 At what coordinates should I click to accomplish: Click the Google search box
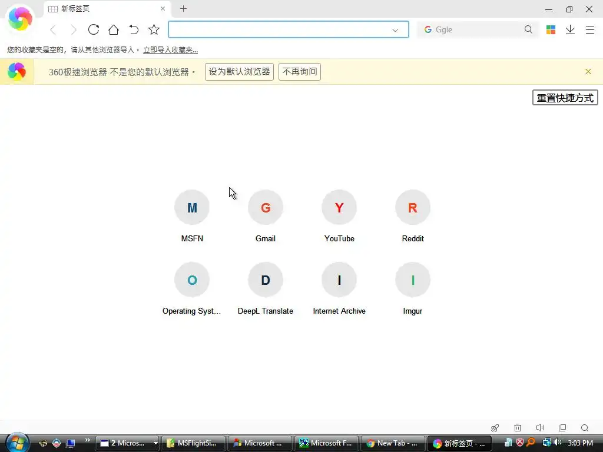coord(477,29)
